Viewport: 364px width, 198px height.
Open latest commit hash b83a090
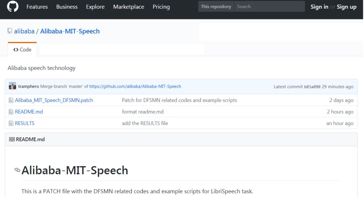pos(312,87)
